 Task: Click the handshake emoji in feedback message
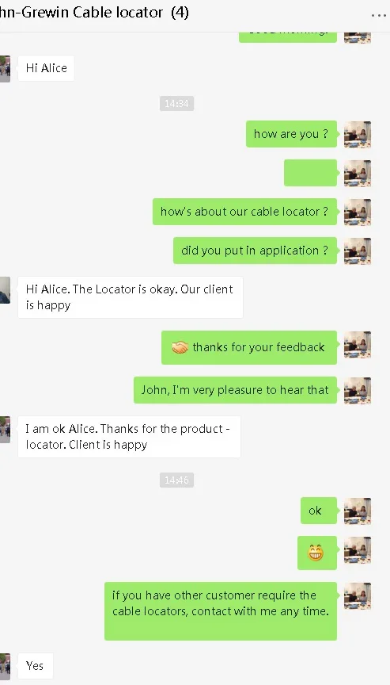pos(180,347)
